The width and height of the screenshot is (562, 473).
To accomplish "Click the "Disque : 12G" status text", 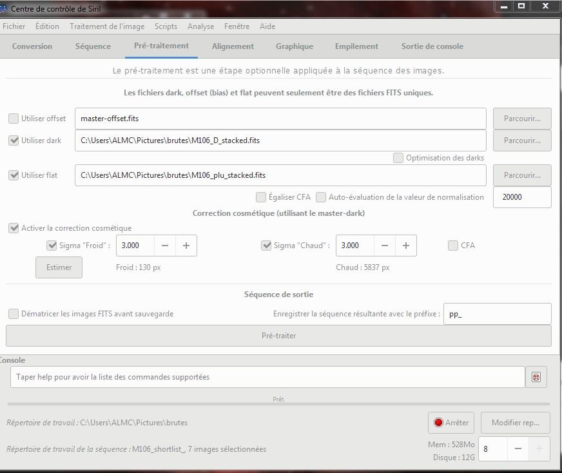I will (x=454, y=458).
